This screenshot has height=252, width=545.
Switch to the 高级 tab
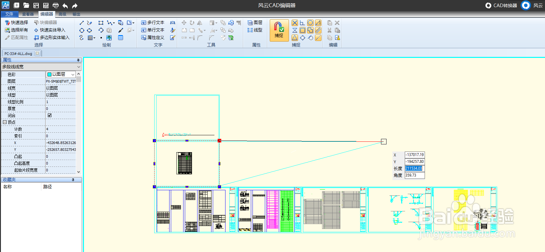(x=62, y=14)
